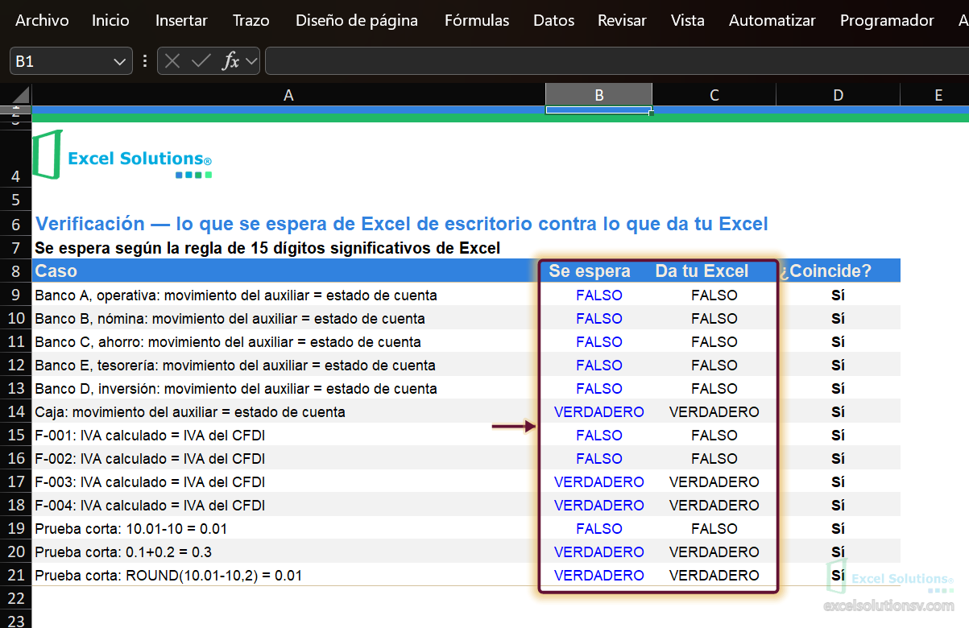Click blue FALSO in F-002 row

point(599,458)
